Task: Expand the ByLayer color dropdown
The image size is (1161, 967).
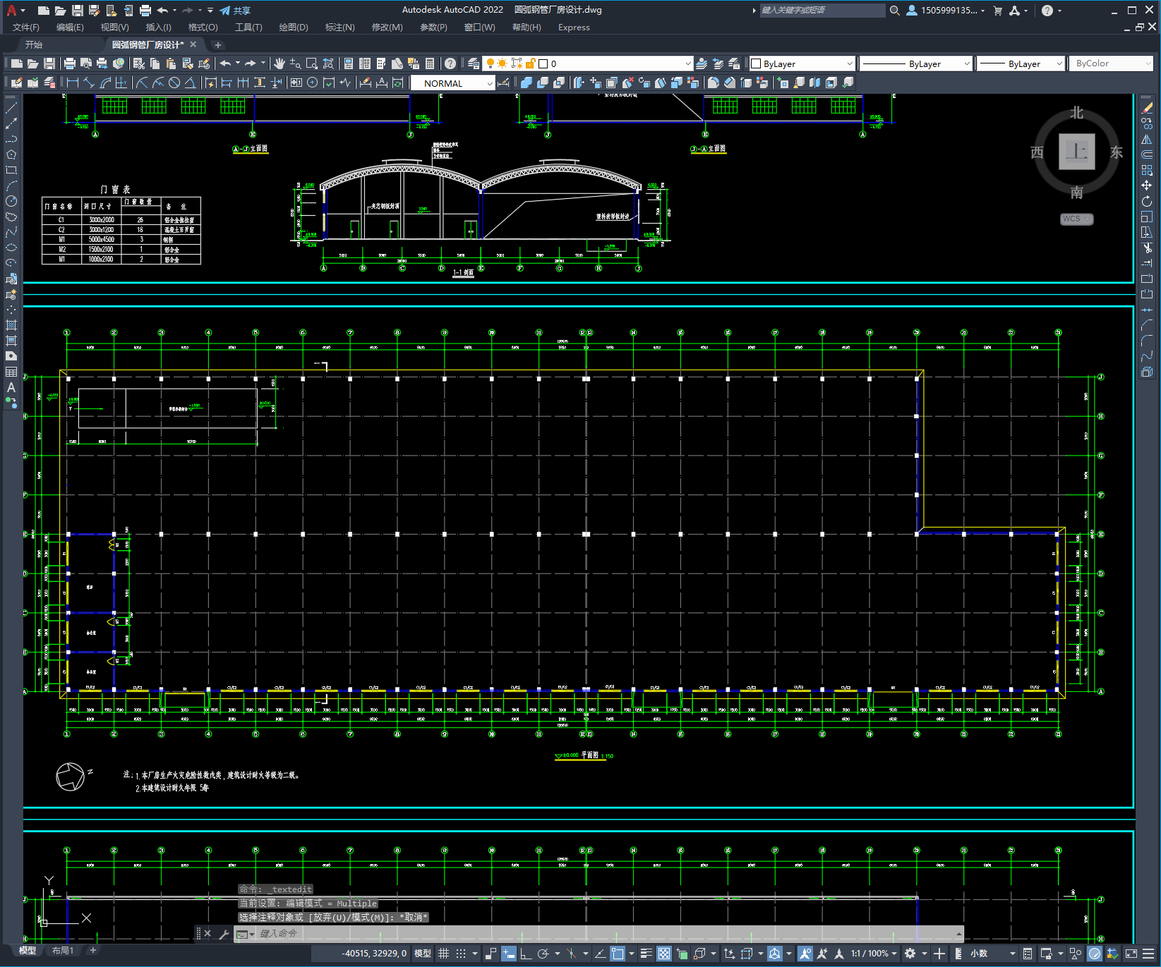Action: [802, 63]
